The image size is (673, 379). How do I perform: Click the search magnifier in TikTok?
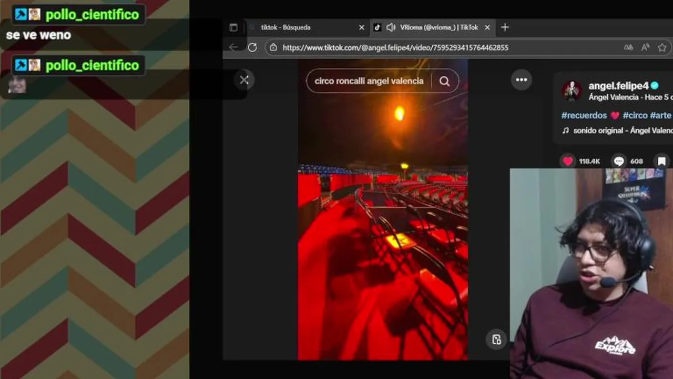coord(445,81)
